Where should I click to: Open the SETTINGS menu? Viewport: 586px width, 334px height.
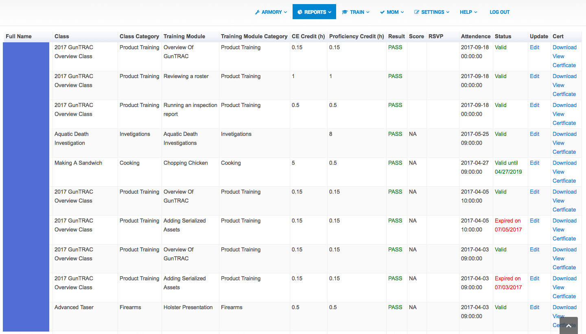pos(432,12)
